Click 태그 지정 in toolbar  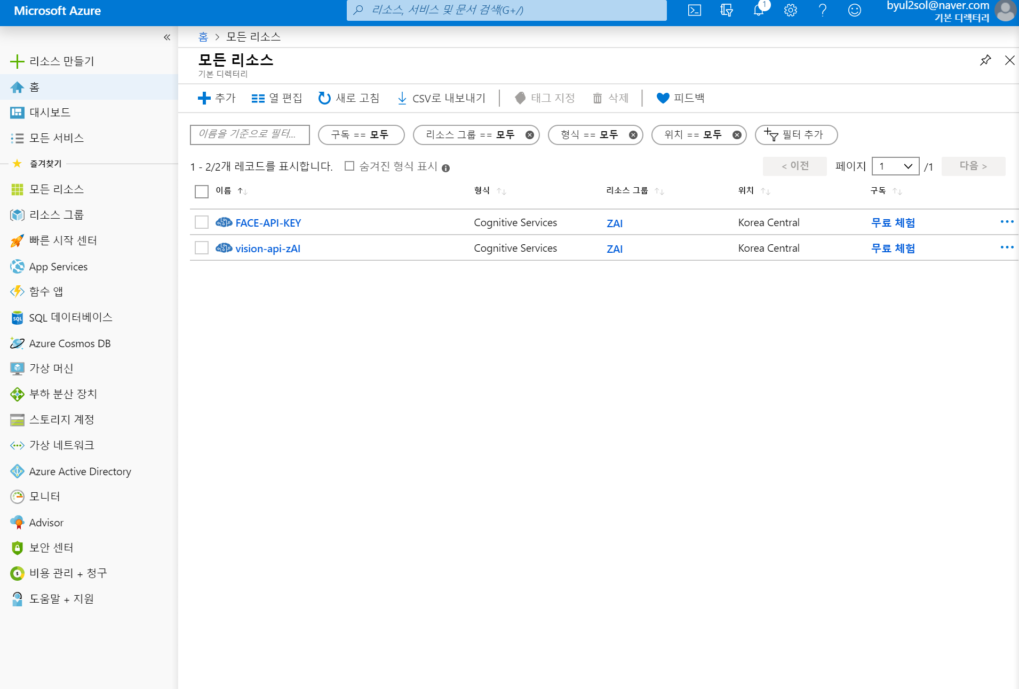545,98
